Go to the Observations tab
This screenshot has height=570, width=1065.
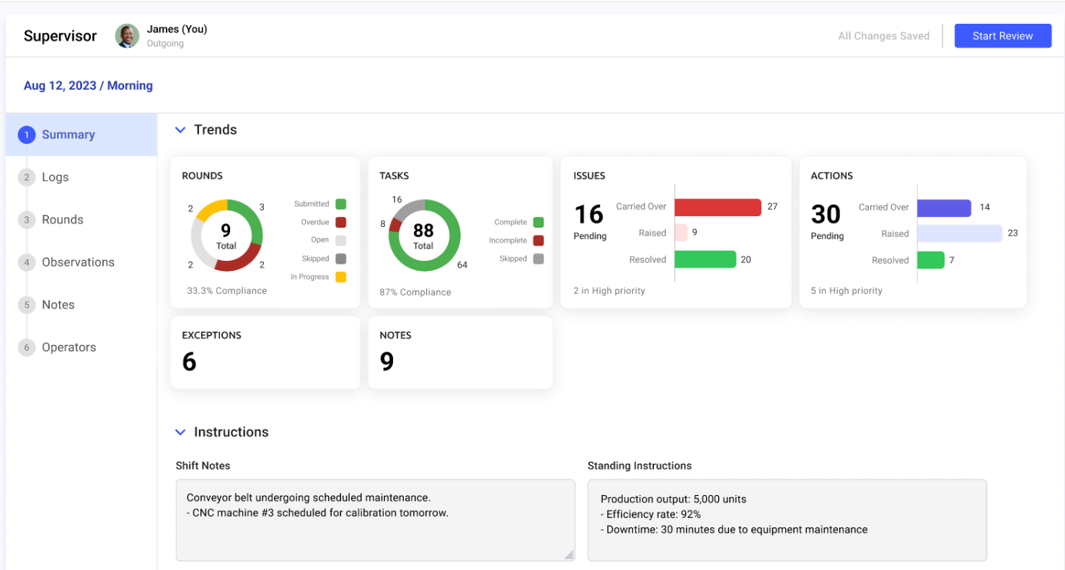(78, 262)
